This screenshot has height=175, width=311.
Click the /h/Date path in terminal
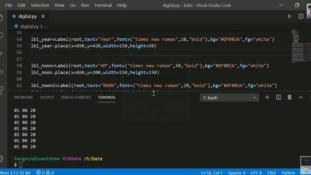(x=93, y=159)
